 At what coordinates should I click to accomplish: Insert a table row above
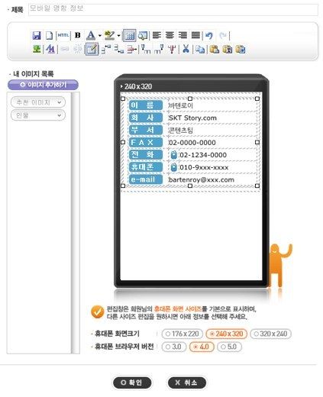106,49
